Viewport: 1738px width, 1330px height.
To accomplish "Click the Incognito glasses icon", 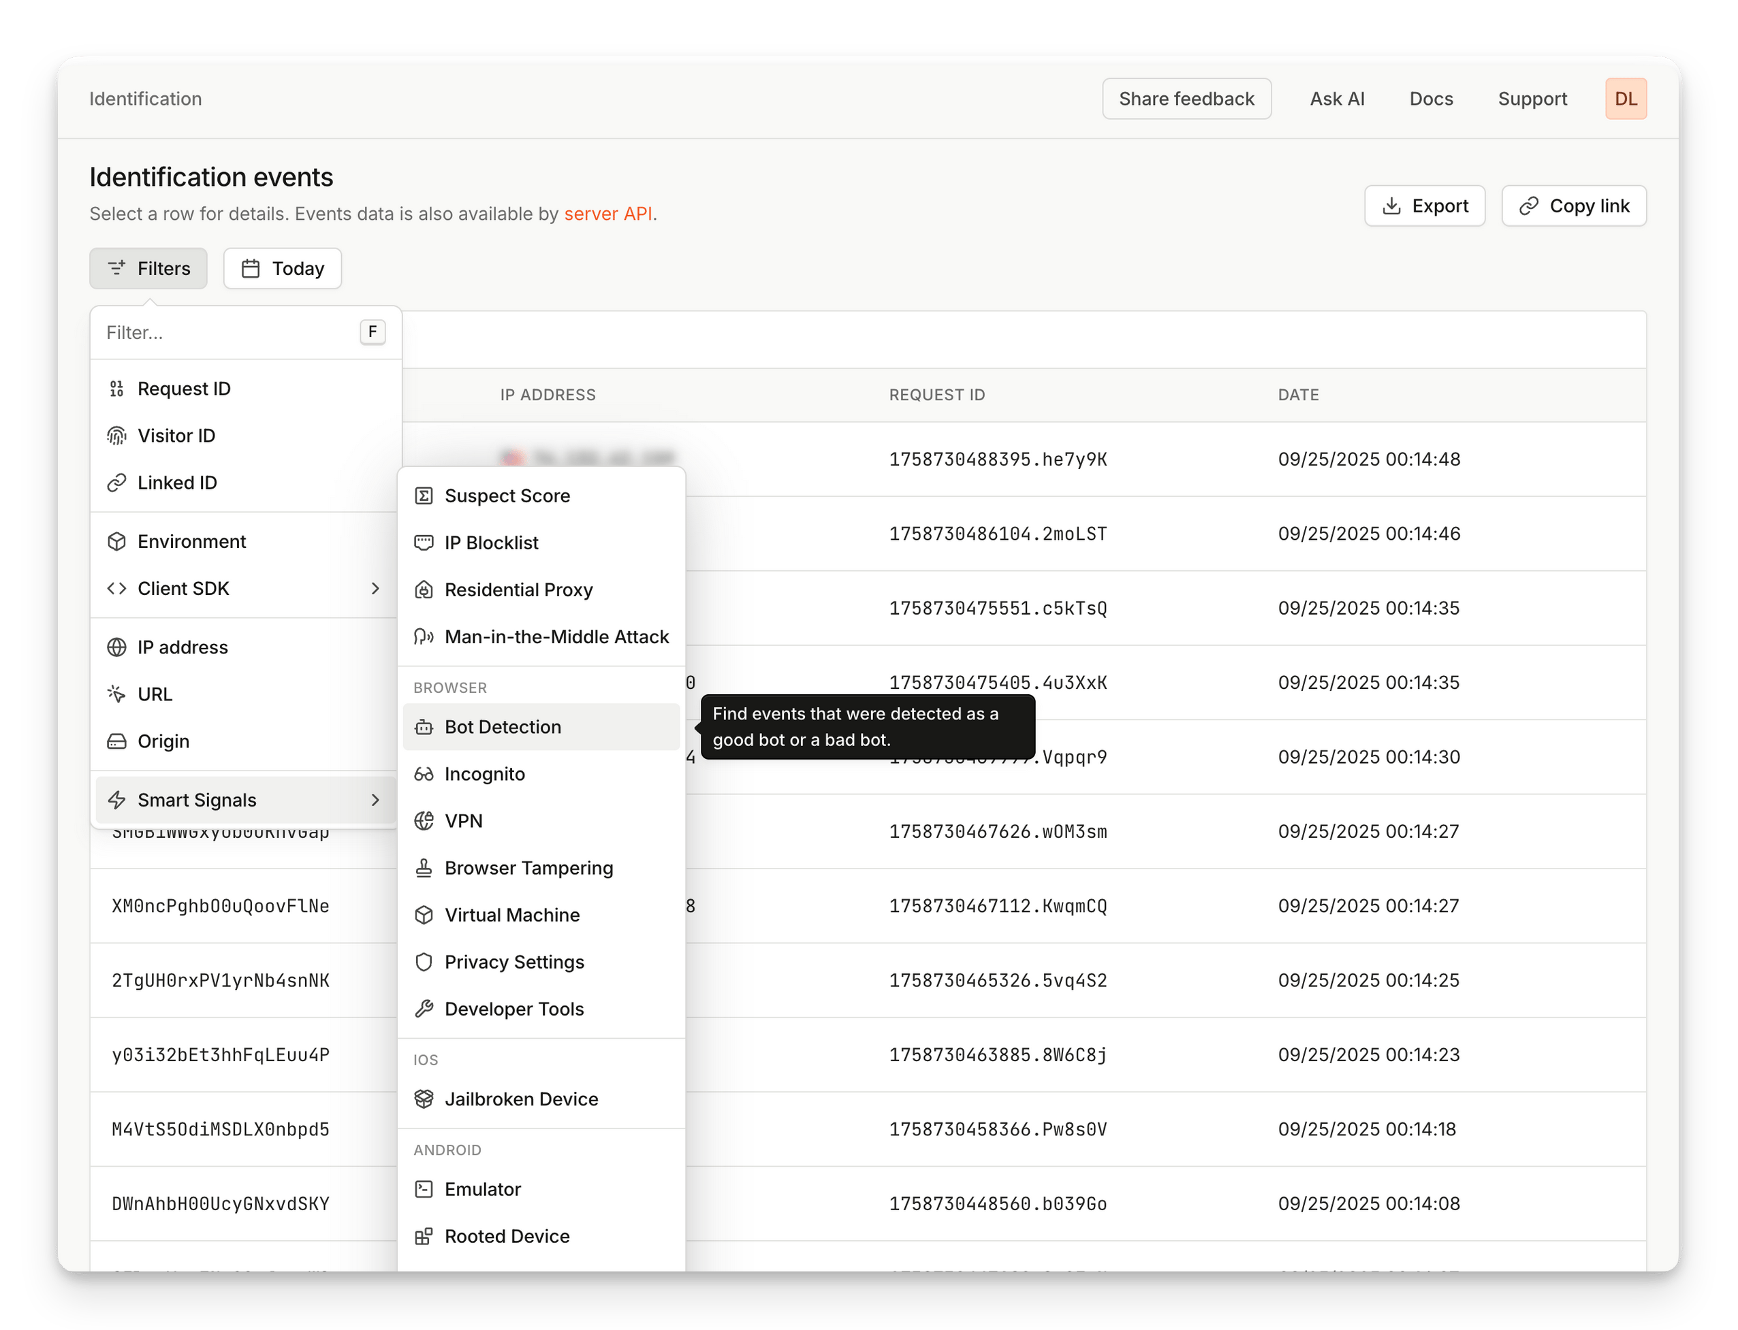I will (424, 775).
